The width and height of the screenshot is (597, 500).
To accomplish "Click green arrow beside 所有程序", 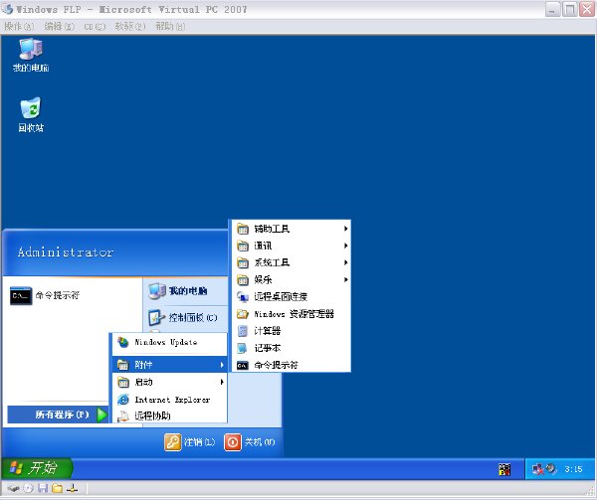I will (101, 415).
